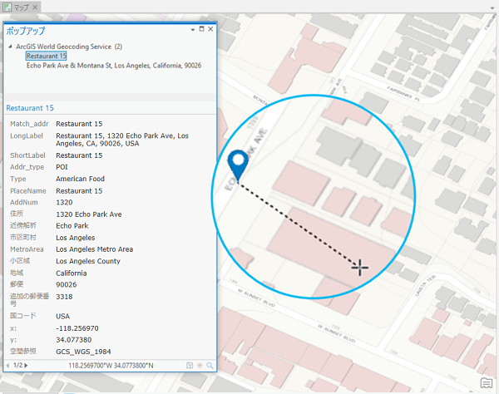
Task: Click the blue Restaurant 15 popup title
Action: coord(30,108)
